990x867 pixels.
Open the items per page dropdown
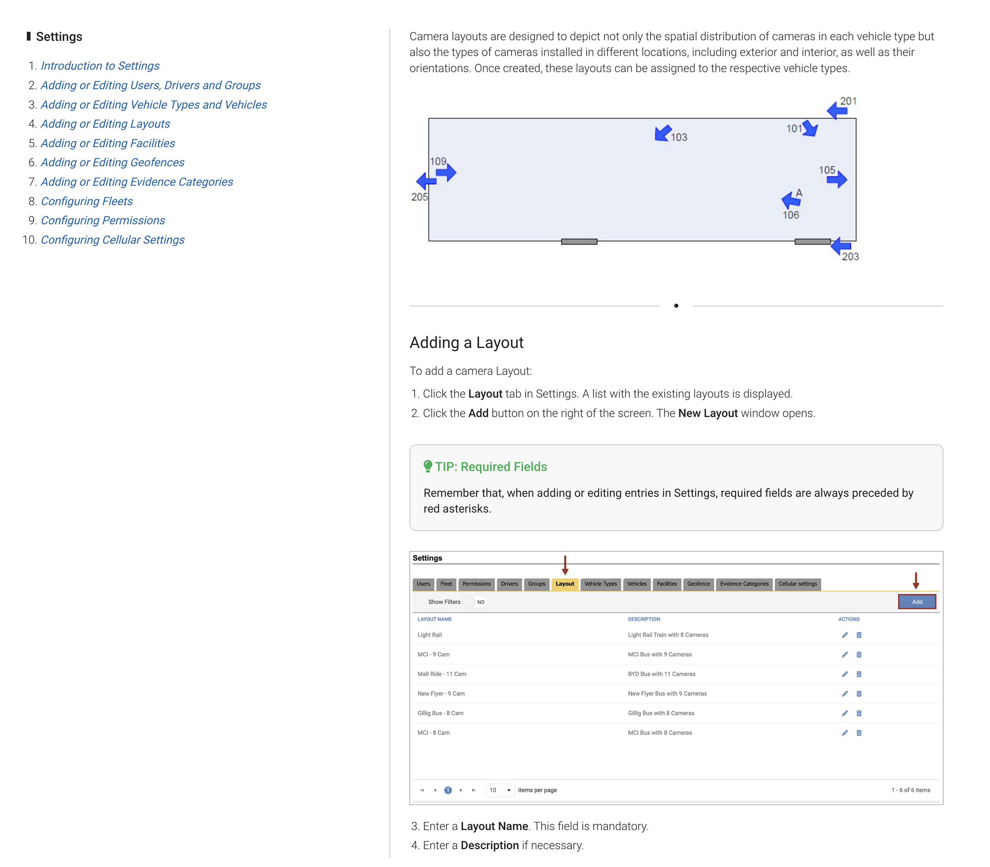[500, 790]
